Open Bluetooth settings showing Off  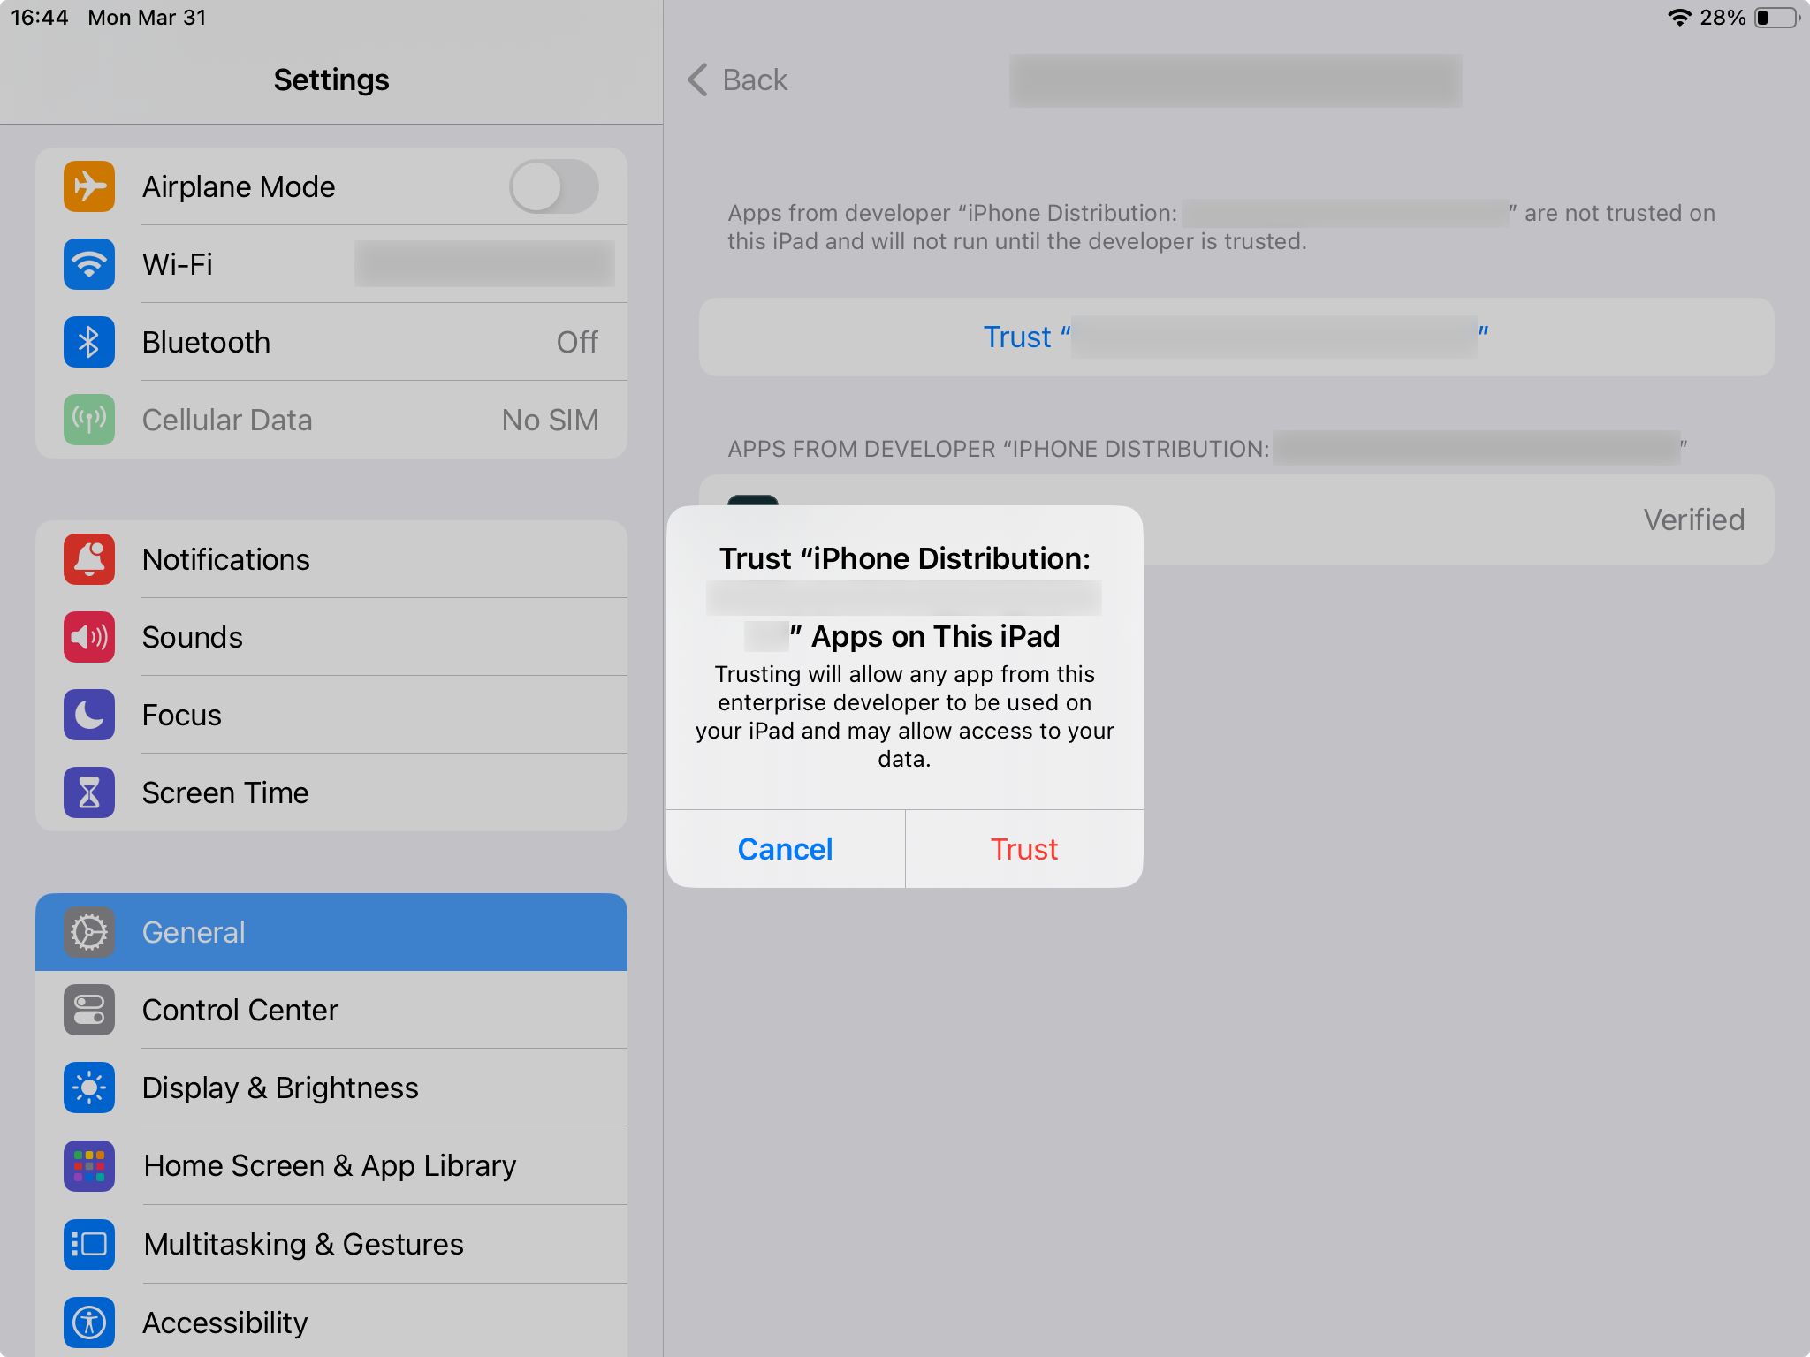pyautogui.click(x=331, y=342)
